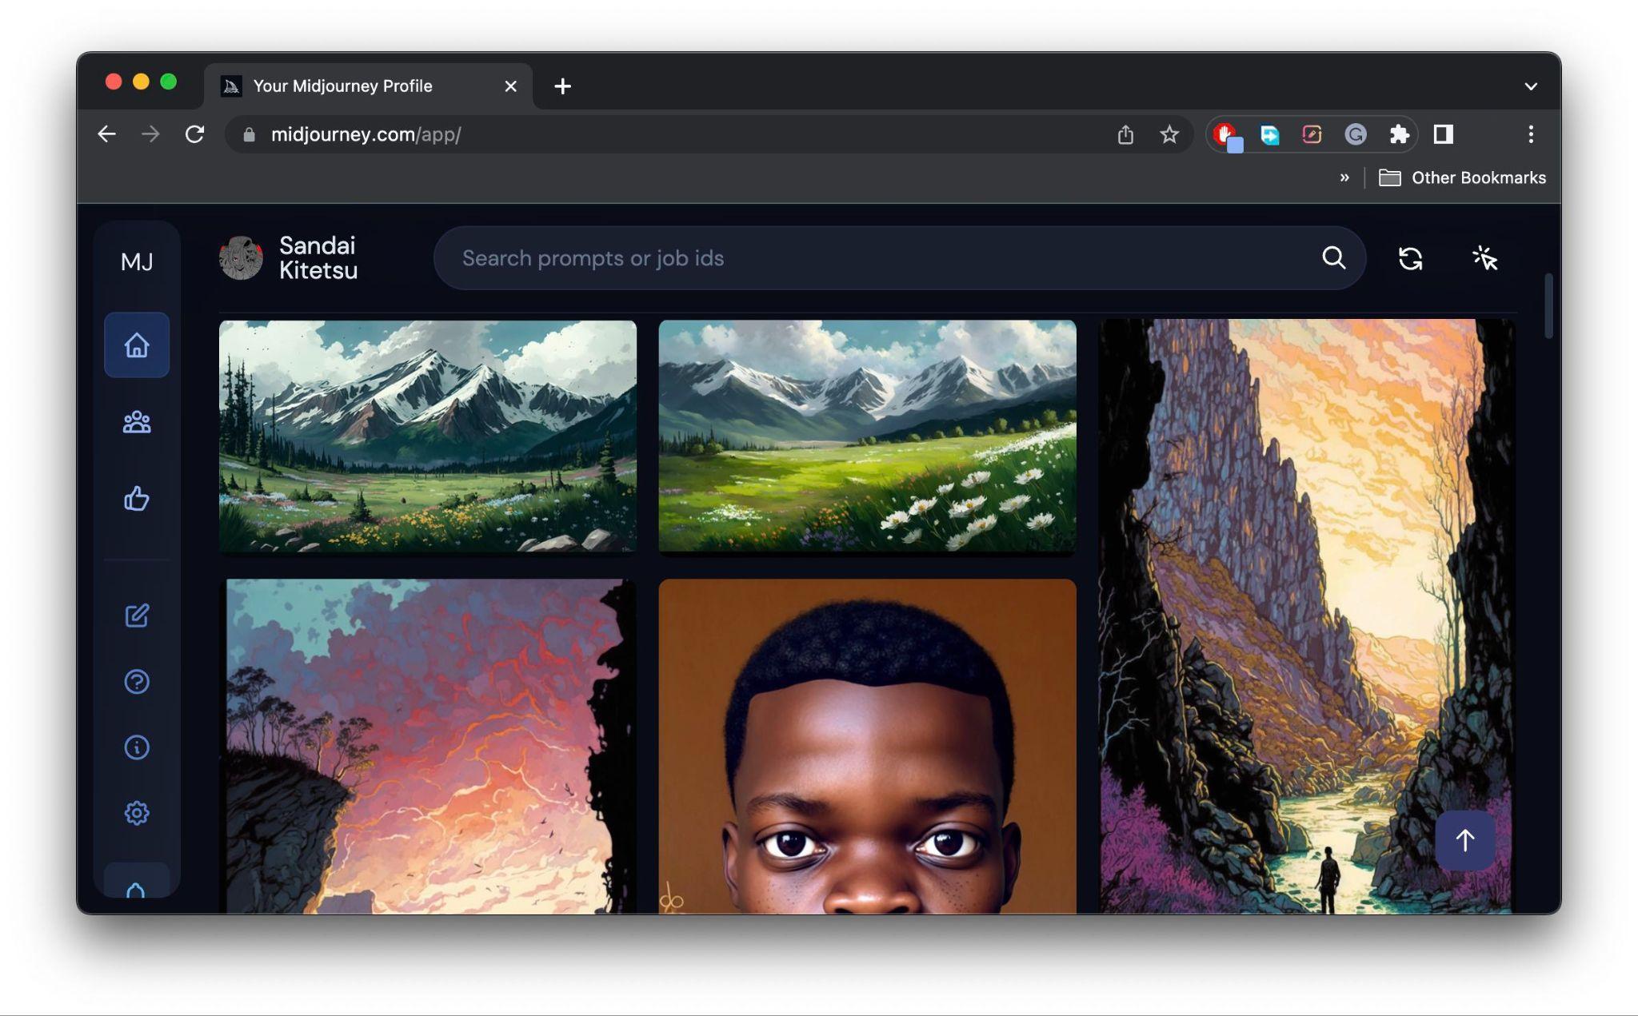Open the Chrome three-dot menu
This screenshot has height=1016, width=1638.
point(1531,134)
